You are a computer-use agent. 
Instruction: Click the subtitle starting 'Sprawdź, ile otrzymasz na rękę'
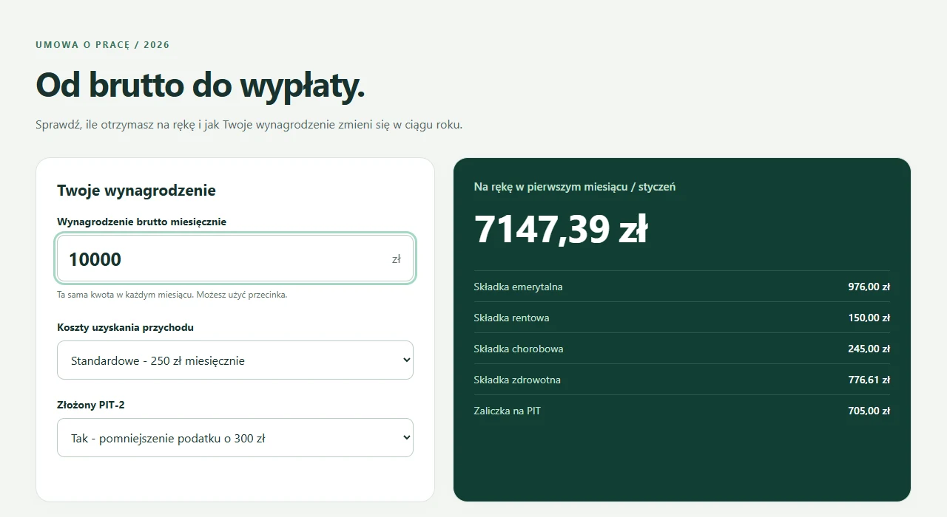pos(249,125)
